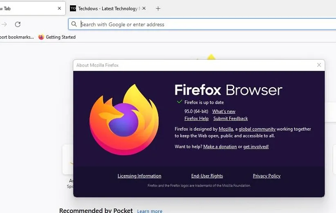Viewport: 336px width, 213px height.
Task: Follow the Mozilla link
Action: coord(226,129)
